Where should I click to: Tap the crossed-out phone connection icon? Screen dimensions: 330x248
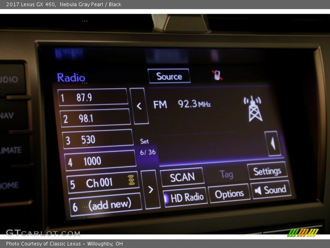pyautogui.click(x=217, y=75)
